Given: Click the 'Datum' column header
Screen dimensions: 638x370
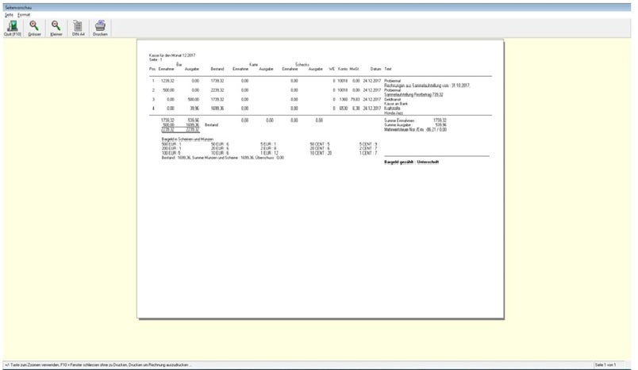Looking at the screenshot, I should (375, 69).
